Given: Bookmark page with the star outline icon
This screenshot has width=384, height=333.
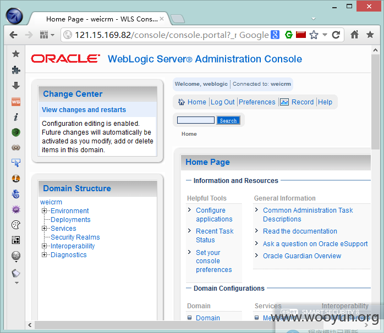Looking at the screenshot, I should (x=314, y=35).
